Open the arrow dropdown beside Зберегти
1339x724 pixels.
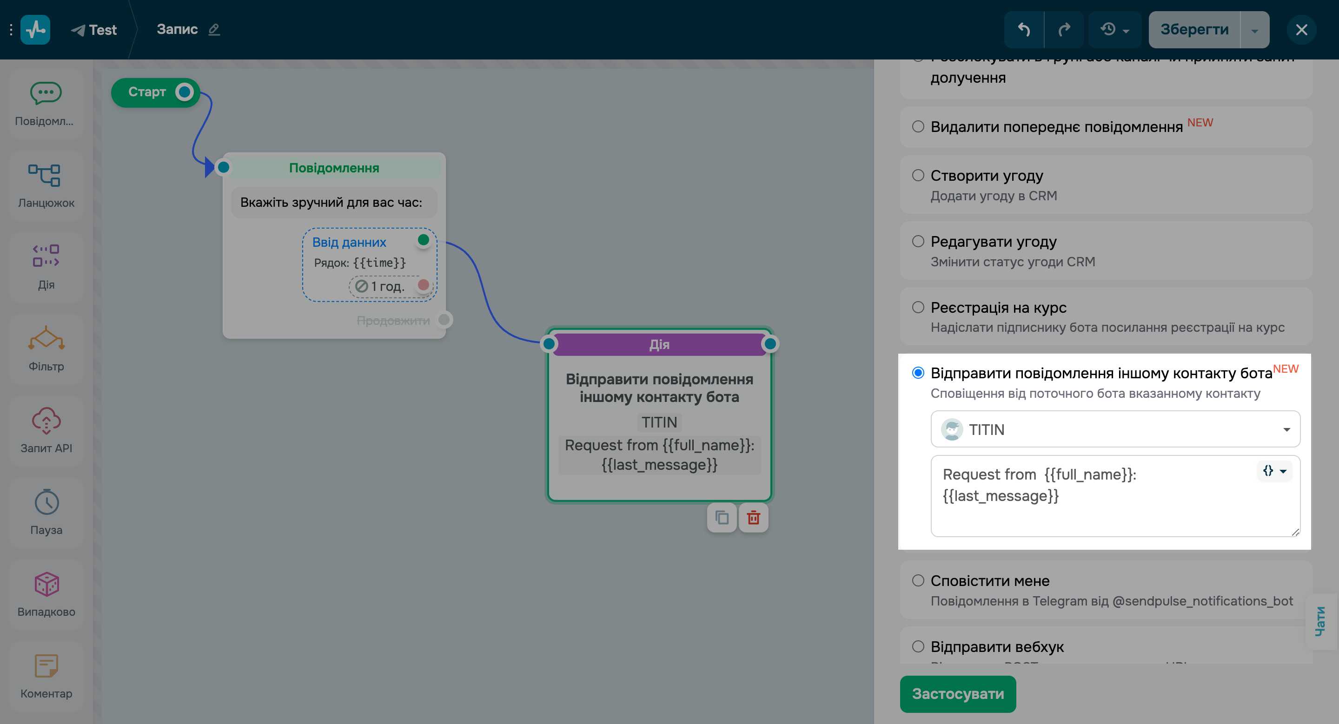[1255, 31]
